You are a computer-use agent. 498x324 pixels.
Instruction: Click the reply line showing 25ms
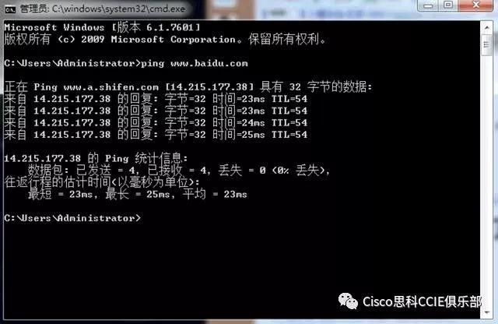[x=156, y=135]
